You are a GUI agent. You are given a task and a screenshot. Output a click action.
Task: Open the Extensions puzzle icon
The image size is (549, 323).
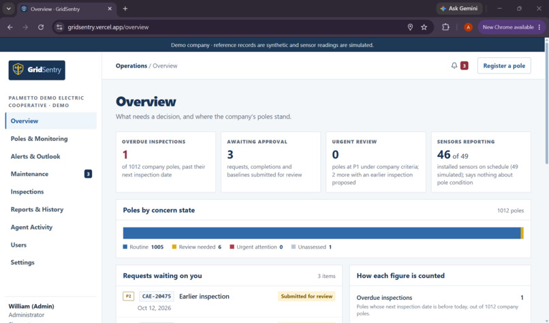click(x=445, y=27)
